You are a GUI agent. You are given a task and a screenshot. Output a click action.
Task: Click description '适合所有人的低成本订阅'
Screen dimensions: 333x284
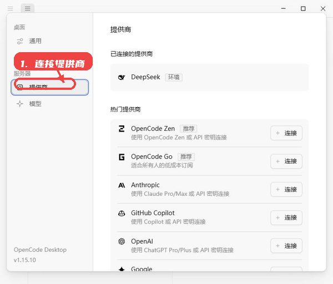click(x=162, y=165)
